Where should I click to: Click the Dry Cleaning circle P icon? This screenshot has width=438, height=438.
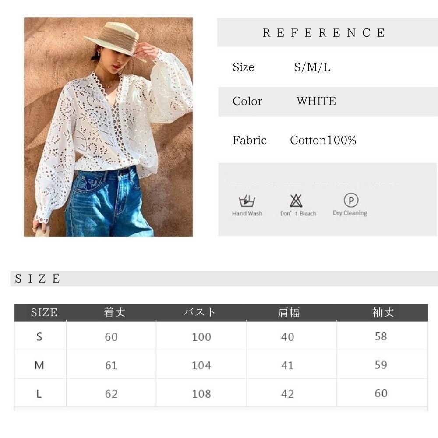pos(351,200)
